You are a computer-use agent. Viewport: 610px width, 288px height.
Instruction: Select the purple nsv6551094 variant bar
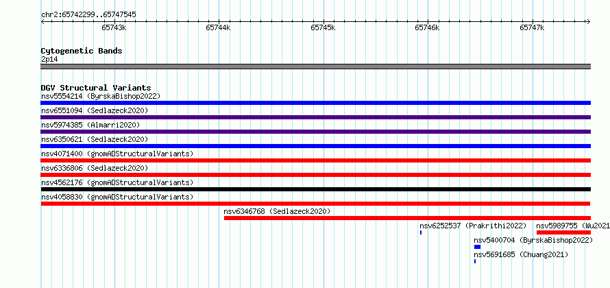(x=316, y=117)
